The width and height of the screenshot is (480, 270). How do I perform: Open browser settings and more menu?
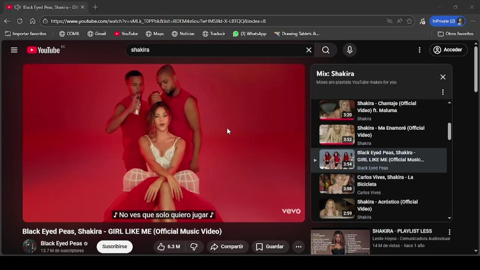473,21
